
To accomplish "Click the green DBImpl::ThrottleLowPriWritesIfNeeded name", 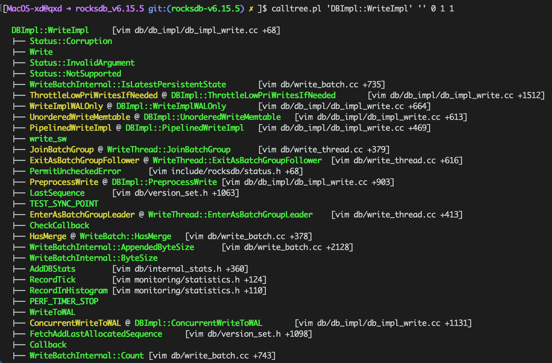I will tap(253, 95).
